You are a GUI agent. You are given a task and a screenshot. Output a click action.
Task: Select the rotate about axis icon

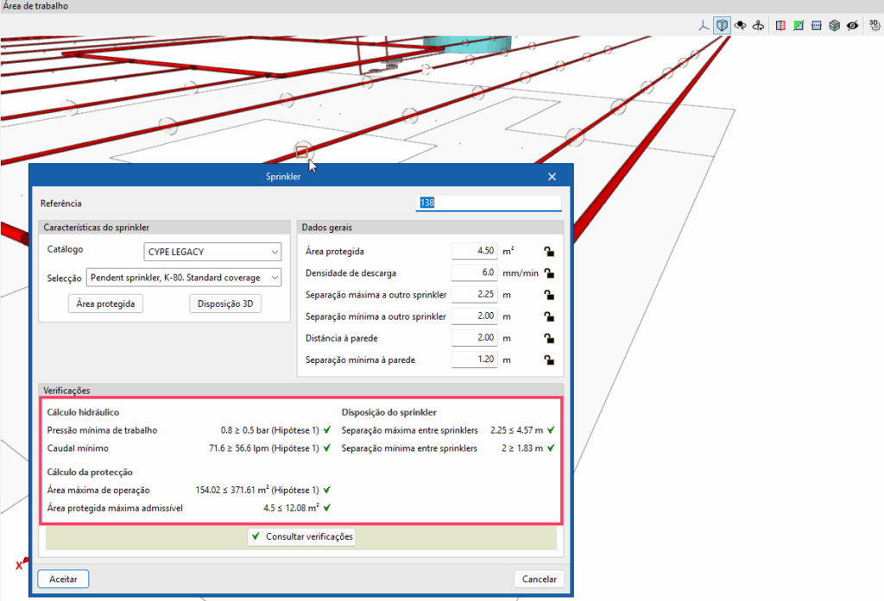pos(758,25)
